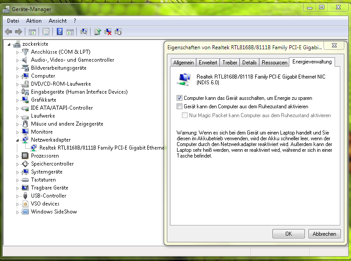The height and width of the screenshot is (261, 351).
Task: Select the Laufwerke tree label
Action: [43, 116]
